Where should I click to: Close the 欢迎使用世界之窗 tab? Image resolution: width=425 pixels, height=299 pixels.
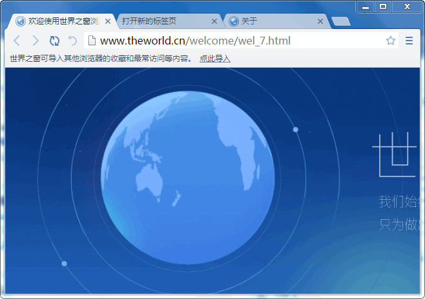point(108,21)
